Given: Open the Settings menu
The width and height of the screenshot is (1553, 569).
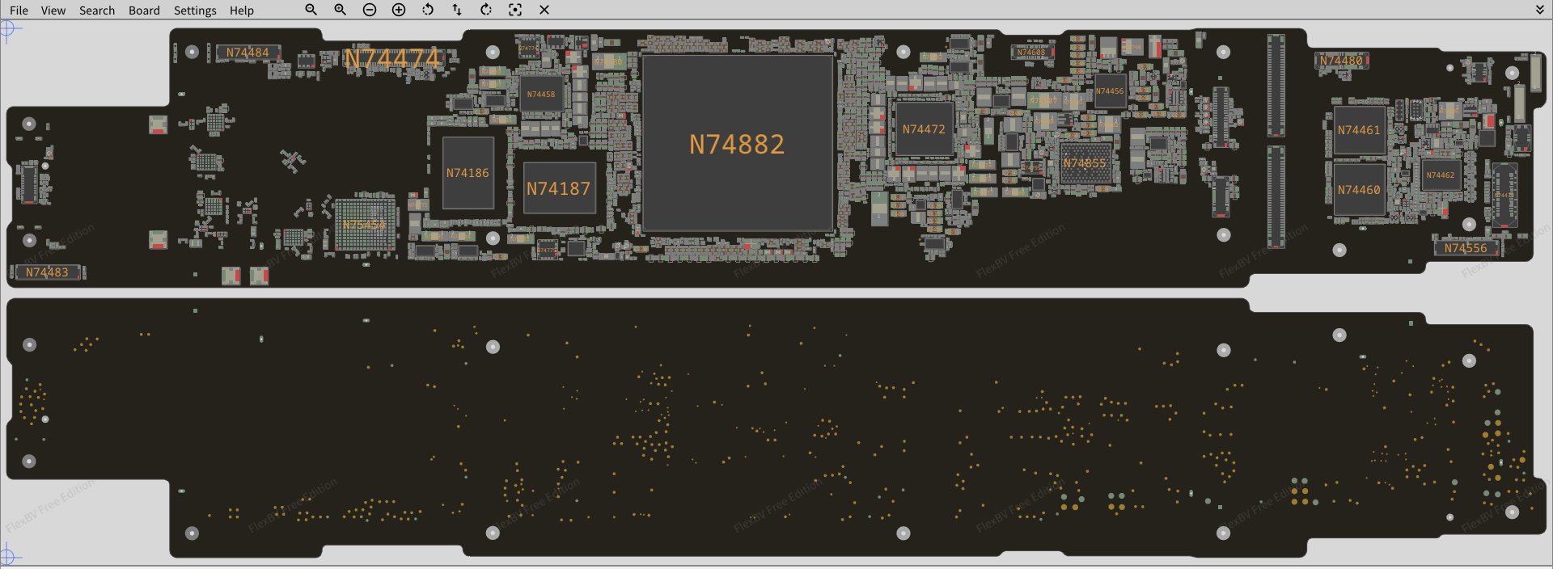Looking at the screenshot, I should click(195, 11).
